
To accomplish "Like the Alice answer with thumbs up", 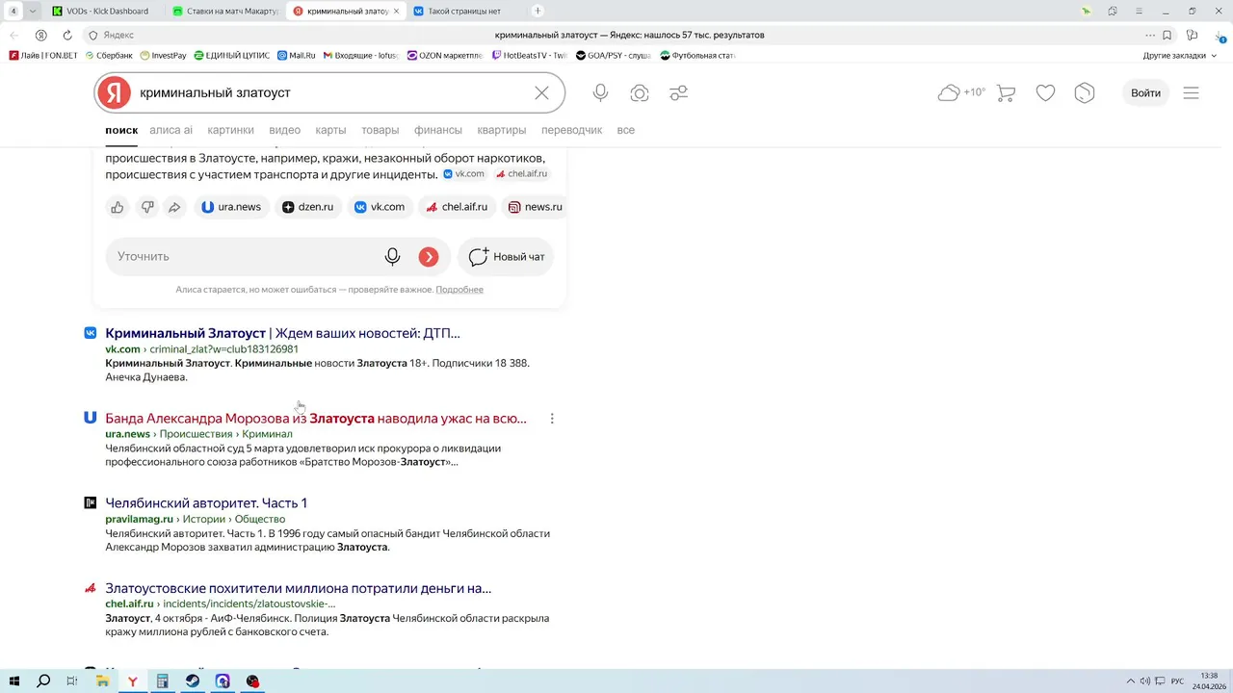I will (x=118, y=207).
